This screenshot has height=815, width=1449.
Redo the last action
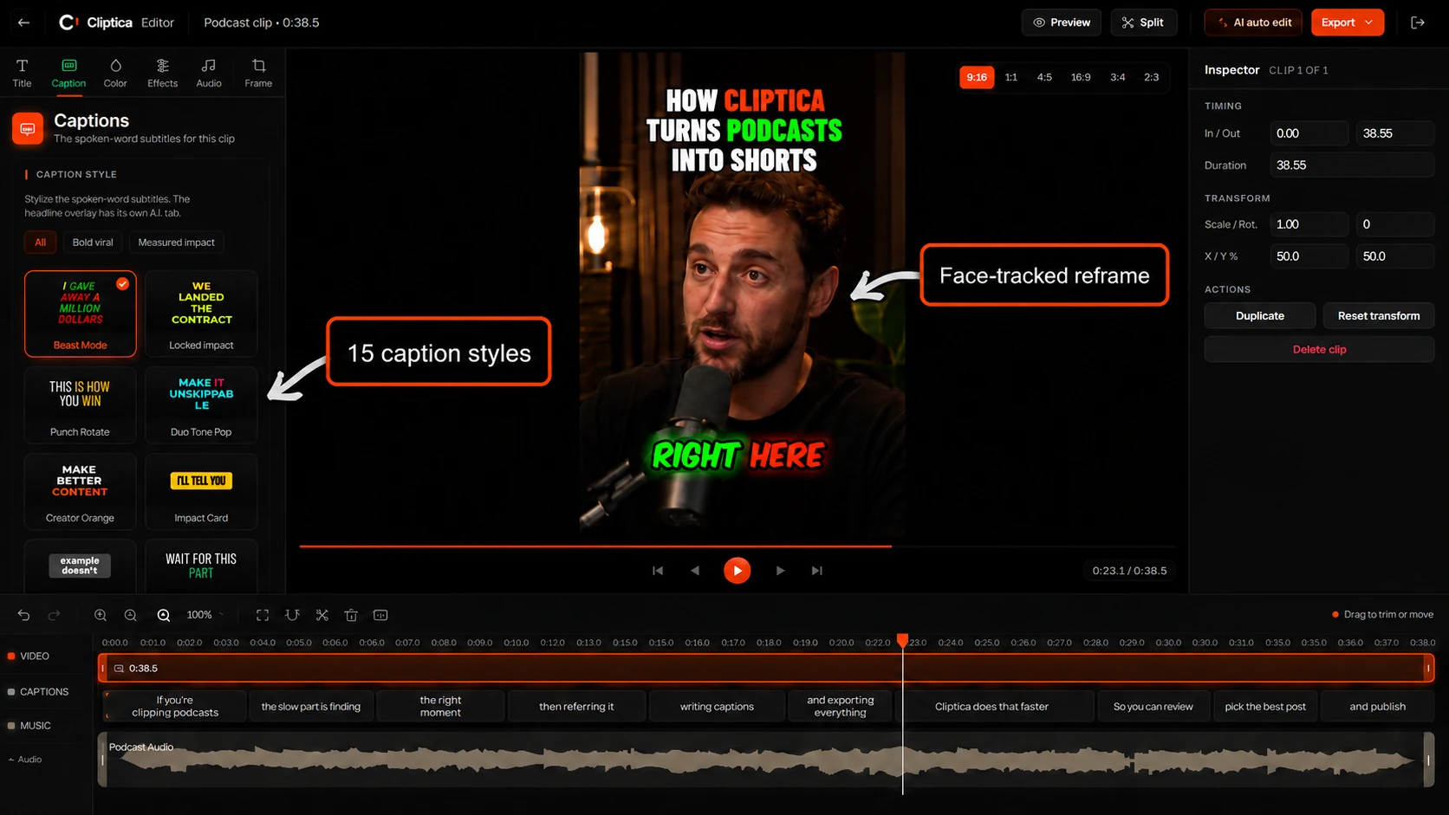[54, 615]
